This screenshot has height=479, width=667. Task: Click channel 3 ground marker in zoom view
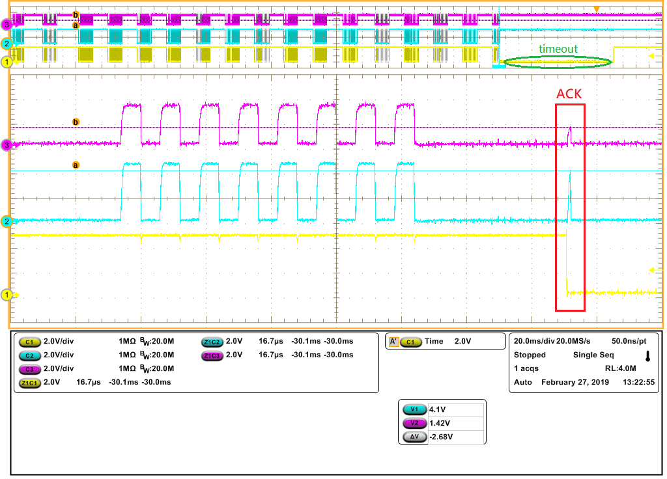click(7, 145)
